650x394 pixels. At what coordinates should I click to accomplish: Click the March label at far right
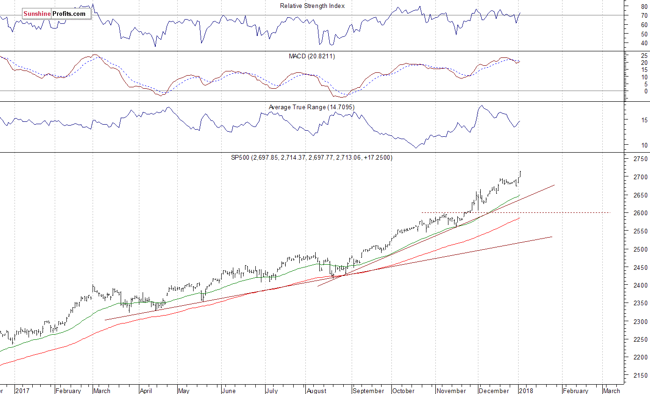[x=612, y=391]
